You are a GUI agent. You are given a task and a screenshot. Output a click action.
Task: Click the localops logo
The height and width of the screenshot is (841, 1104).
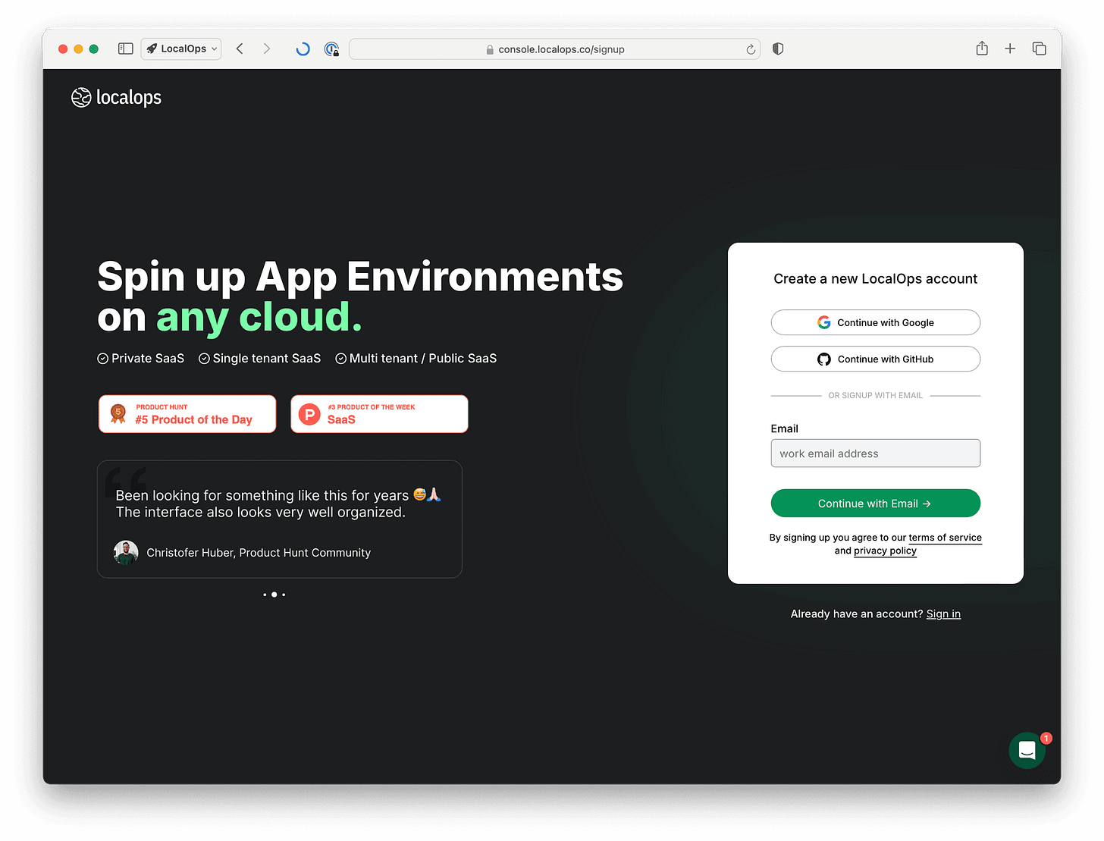pyautogui.click(x=116, y=97)
